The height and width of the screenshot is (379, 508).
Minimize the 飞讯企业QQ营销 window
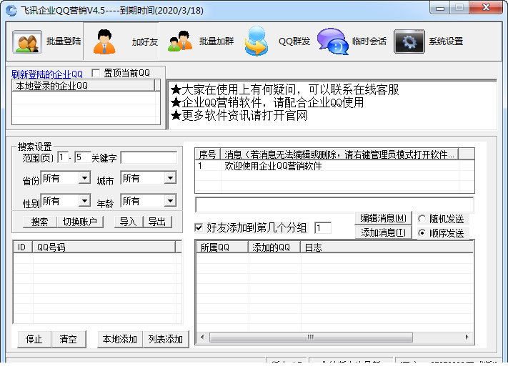440,8
